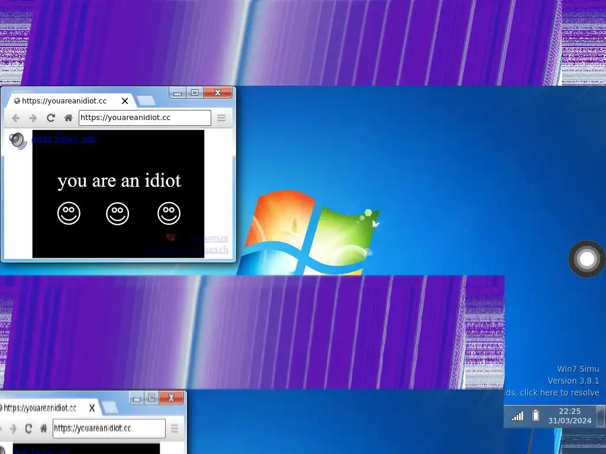The image size is (606, 454).
Task: Click home icon in the lower browser window
Action: click(43, 429)
